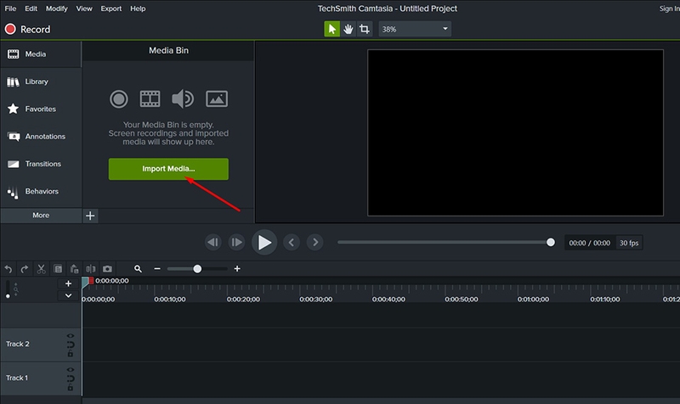Click the Split icon in timeline toolbar
Viewport: 680px width, 404px height.
pos(91,269)
